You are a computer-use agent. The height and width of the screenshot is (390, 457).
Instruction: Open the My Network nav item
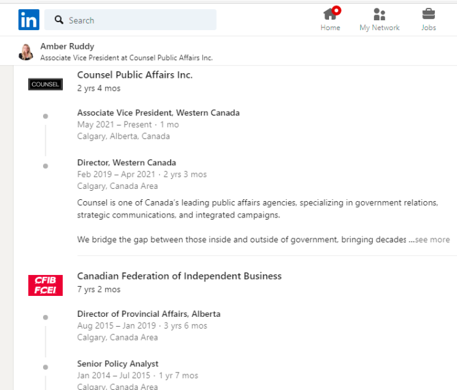pos(379,20)
